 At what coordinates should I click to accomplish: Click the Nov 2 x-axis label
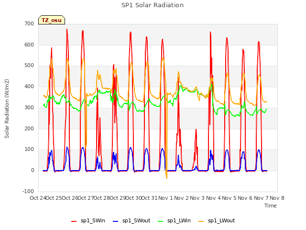182,198
